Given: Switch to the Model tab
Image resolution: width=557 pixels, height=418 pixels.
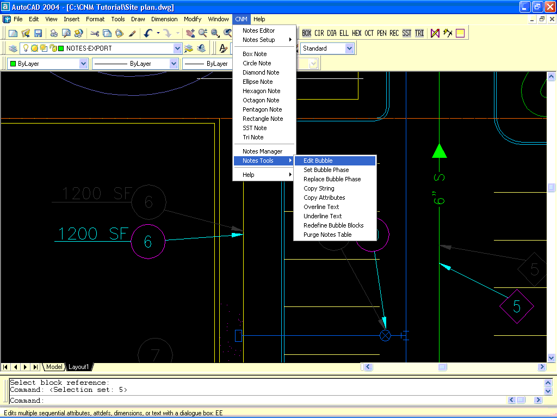Looking at the screenshot, I should (54, 367).
